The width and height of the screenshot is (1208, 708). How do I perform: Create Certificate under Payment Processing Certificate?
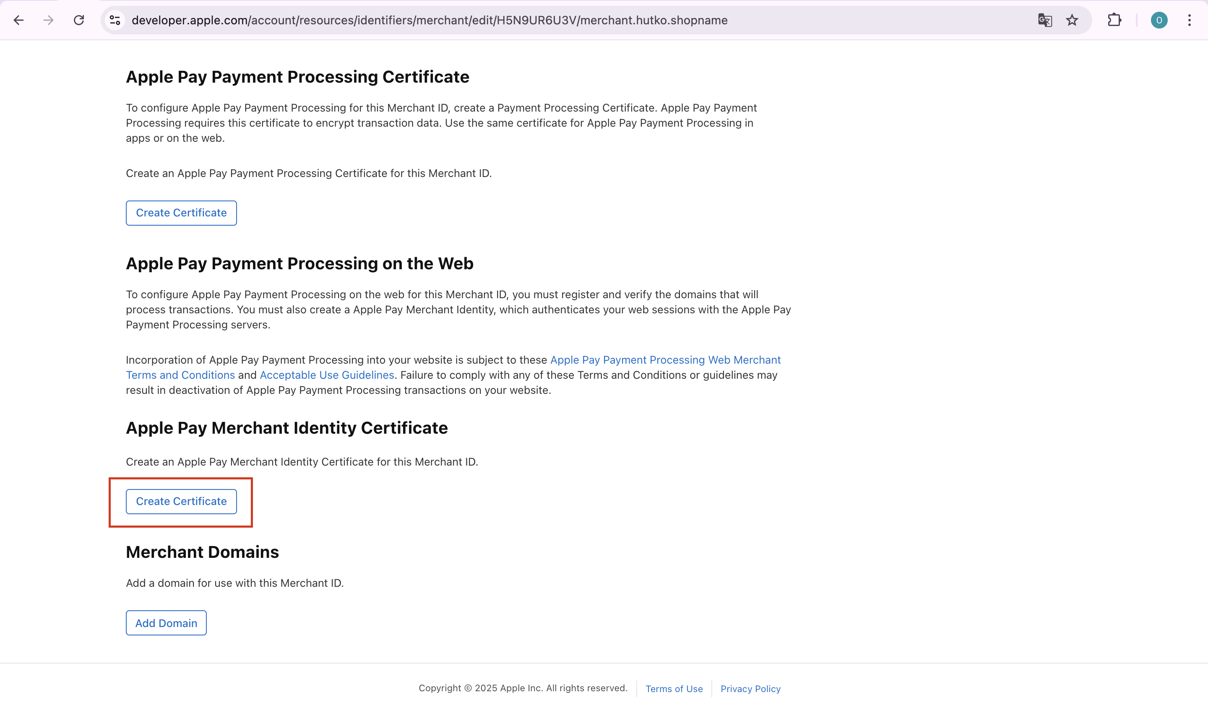point(181,213)
